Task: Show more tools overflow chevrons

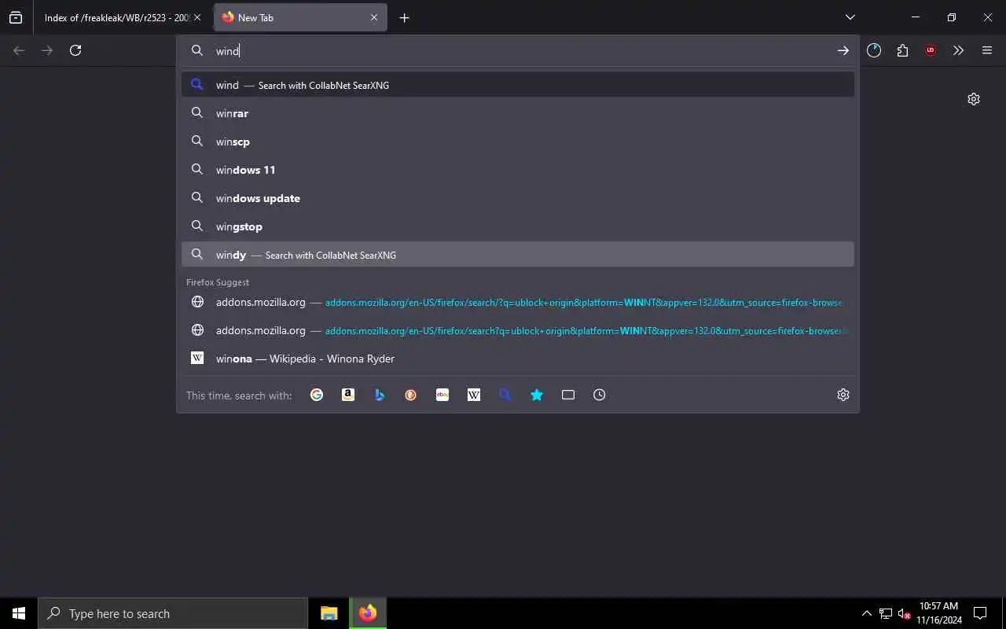Action: [x=958, y=50]
